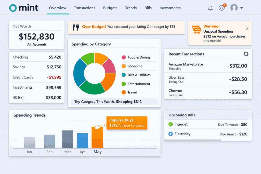
Task: Click the Due June 5 - $120 text
Action: (233, 134)
